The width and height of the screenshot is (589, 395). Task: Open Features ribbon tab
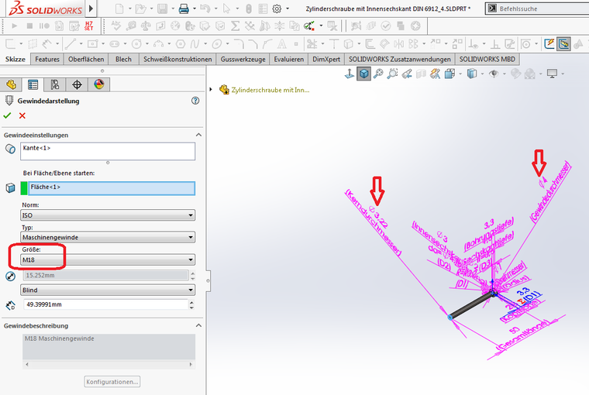(47, 60)
